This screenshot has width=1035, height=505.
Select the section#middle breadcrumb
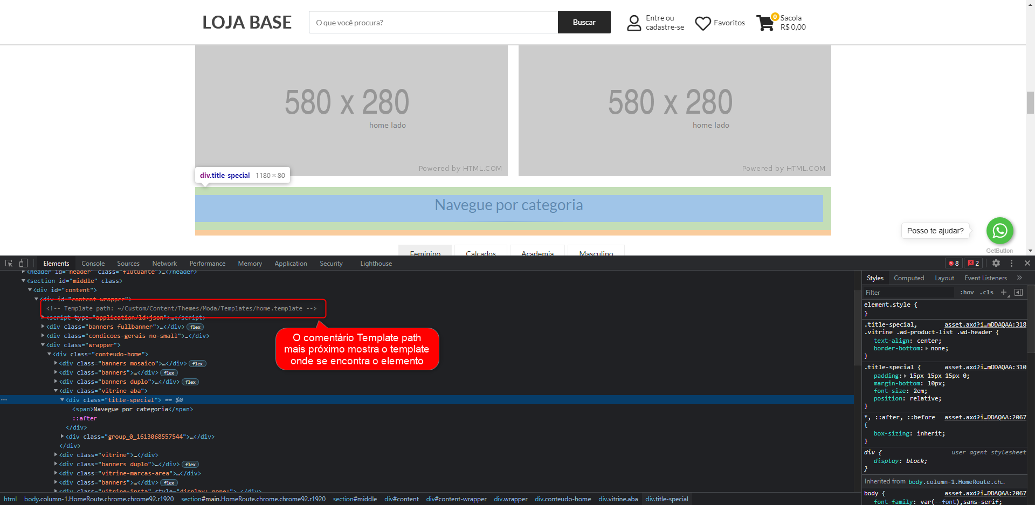[355, 499]
